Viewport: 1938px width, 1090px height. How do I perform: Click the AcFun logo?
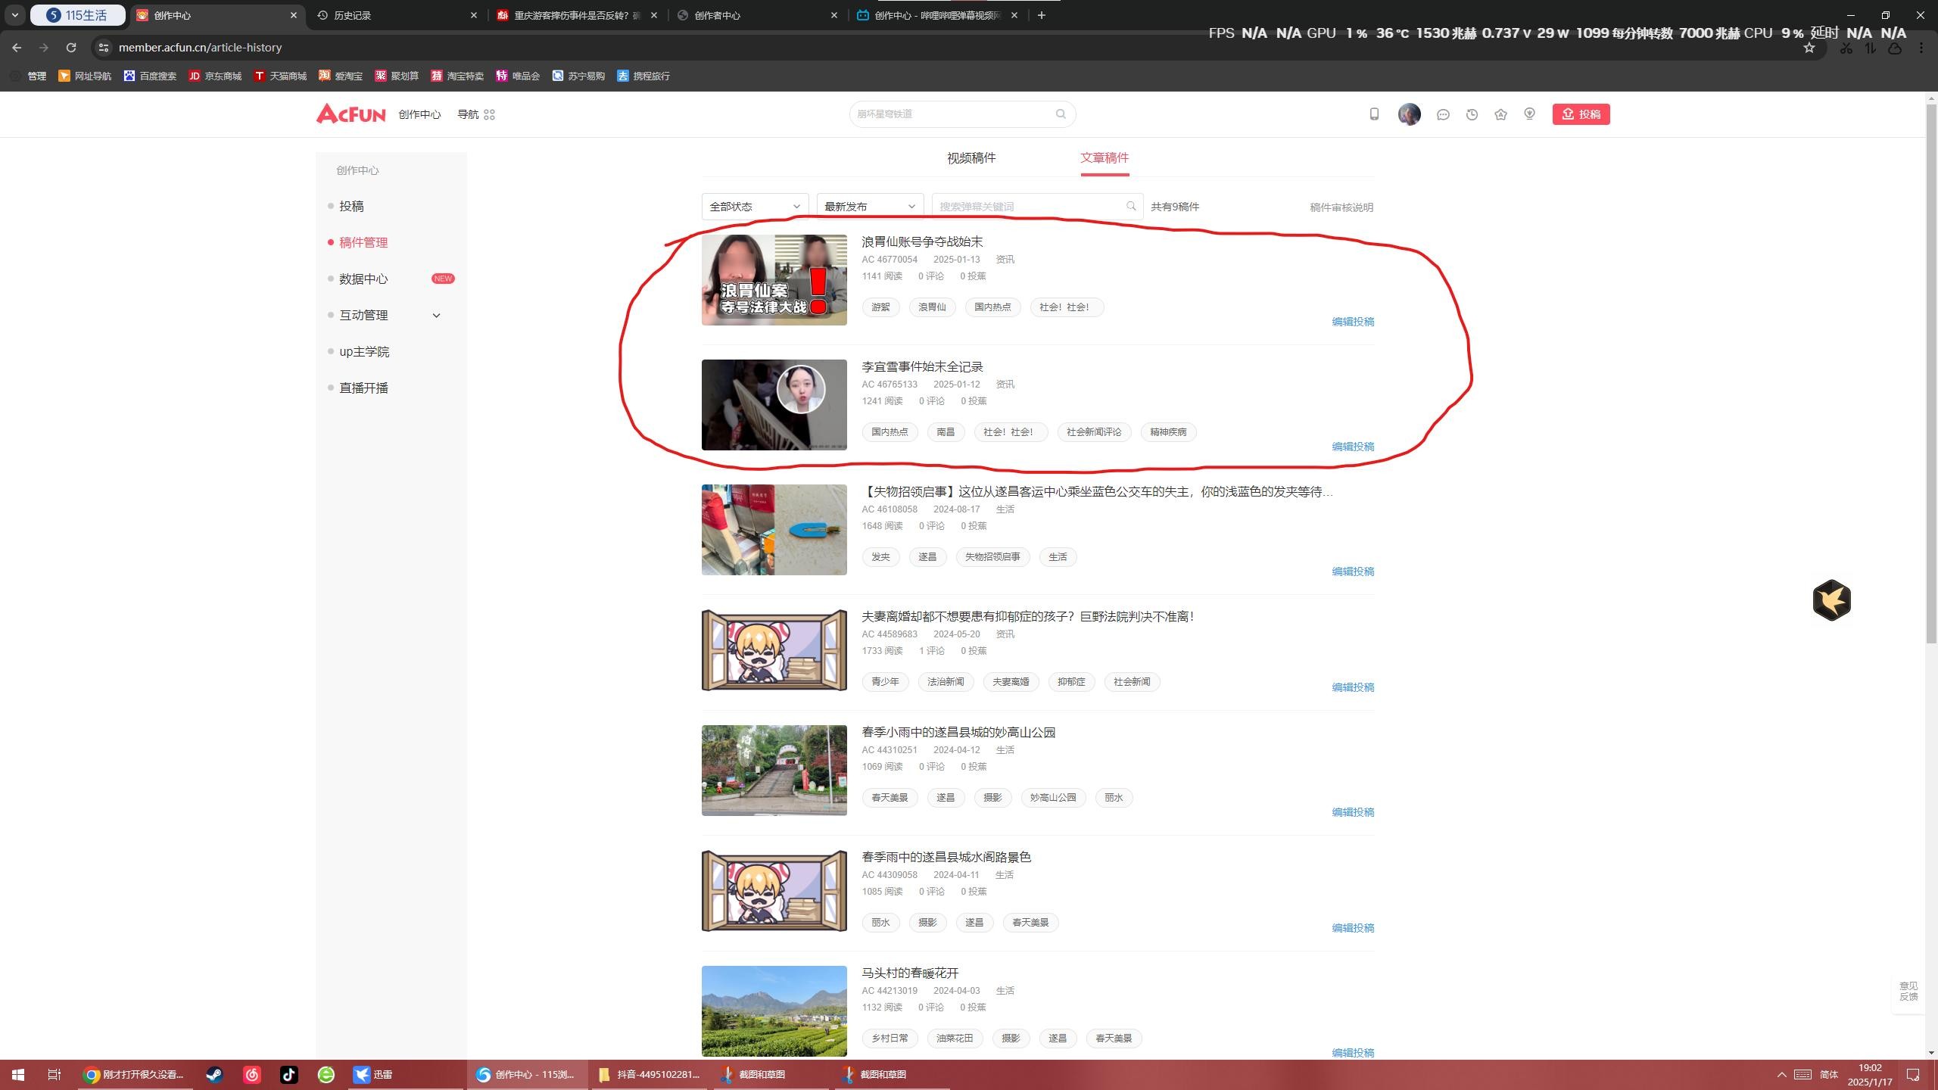click(x=351, y=114)
